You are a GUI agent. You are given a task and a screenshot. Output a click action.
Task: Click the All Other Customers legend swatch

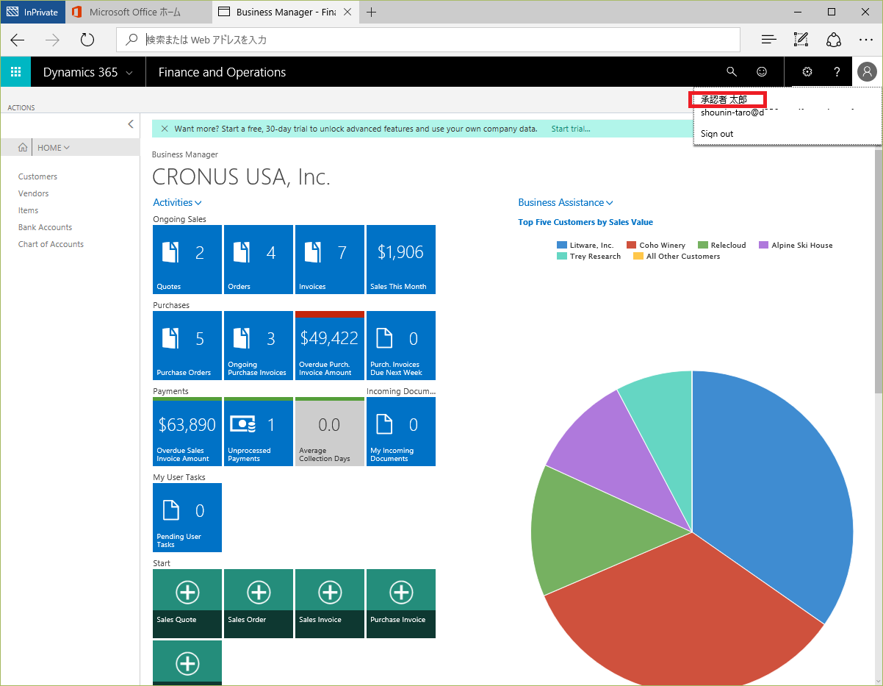point(638,257)
